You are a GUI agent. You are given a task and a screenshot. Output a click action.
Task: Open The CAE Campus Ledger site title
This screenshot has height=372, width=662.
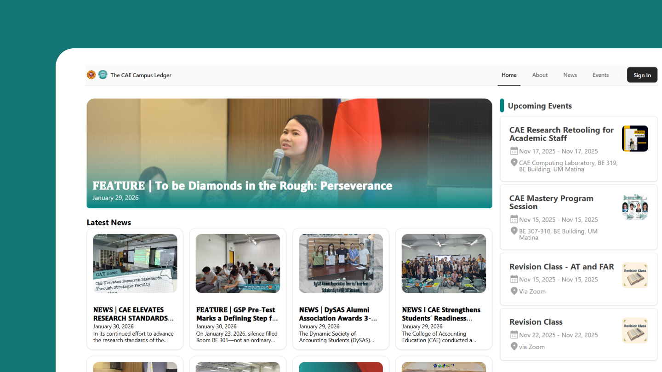(x=141, y=75)
